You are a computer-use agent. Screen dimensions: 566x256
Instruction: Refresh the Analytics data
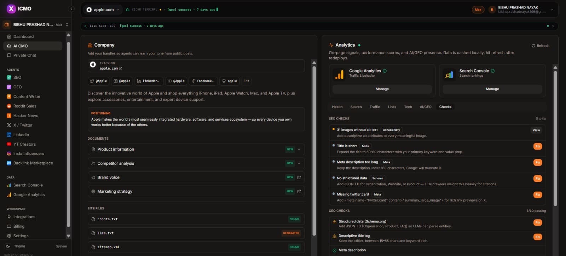click(540, 46)
